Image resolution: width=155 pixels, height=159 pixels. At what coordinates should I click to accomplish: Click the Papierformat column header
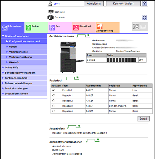click(x=97, y=86)
